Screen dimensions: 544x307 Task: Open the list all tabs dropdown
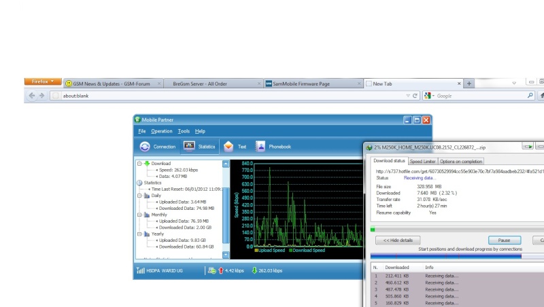click(x=514, y=83)
